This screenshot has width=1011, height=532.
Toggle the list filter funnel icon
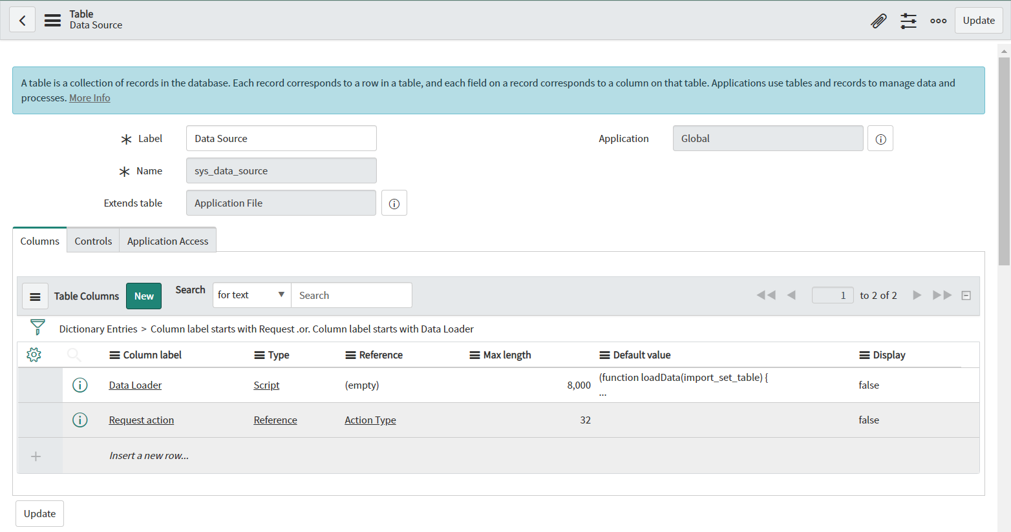pos(38,328)
